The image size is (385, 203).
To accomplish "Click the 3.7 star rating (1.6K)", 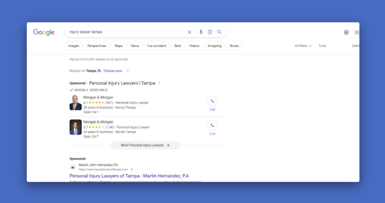I will point(99,127).
